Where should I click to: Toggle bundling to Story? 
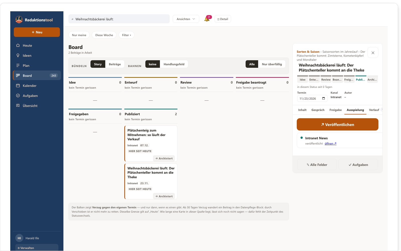click(x=98, y=64)
